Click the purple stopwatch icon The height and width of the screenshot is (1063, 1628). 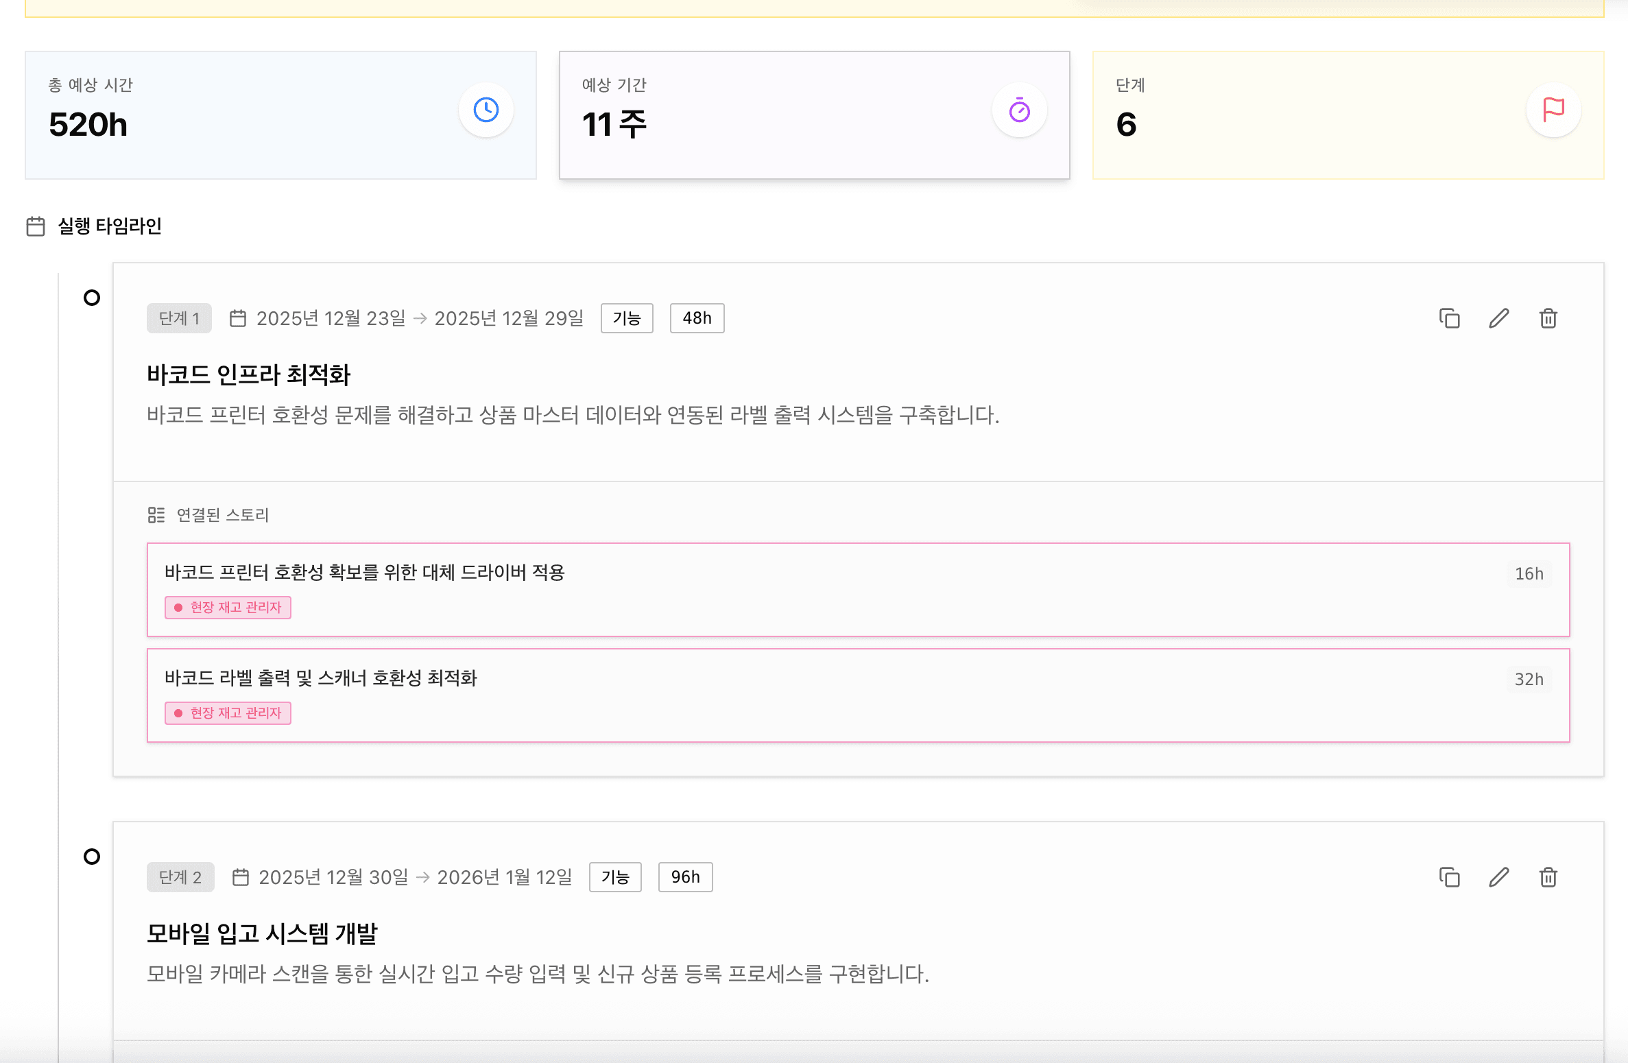point(1019,110)
